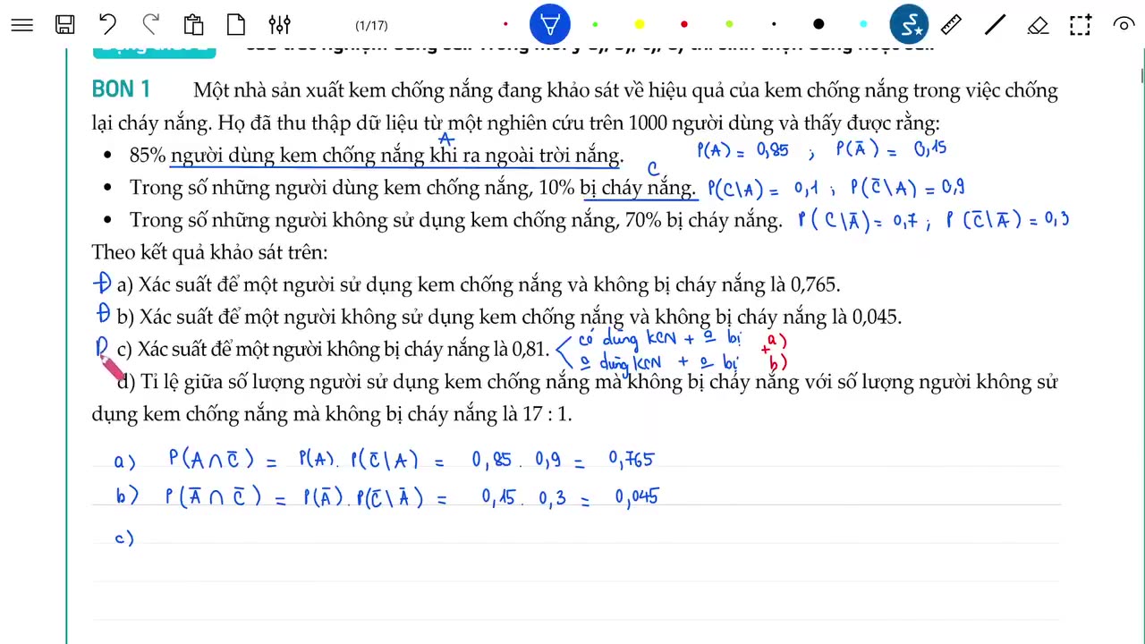Open the sliders settings icon
Viewport: 1145px width, 644px height.
279,25
